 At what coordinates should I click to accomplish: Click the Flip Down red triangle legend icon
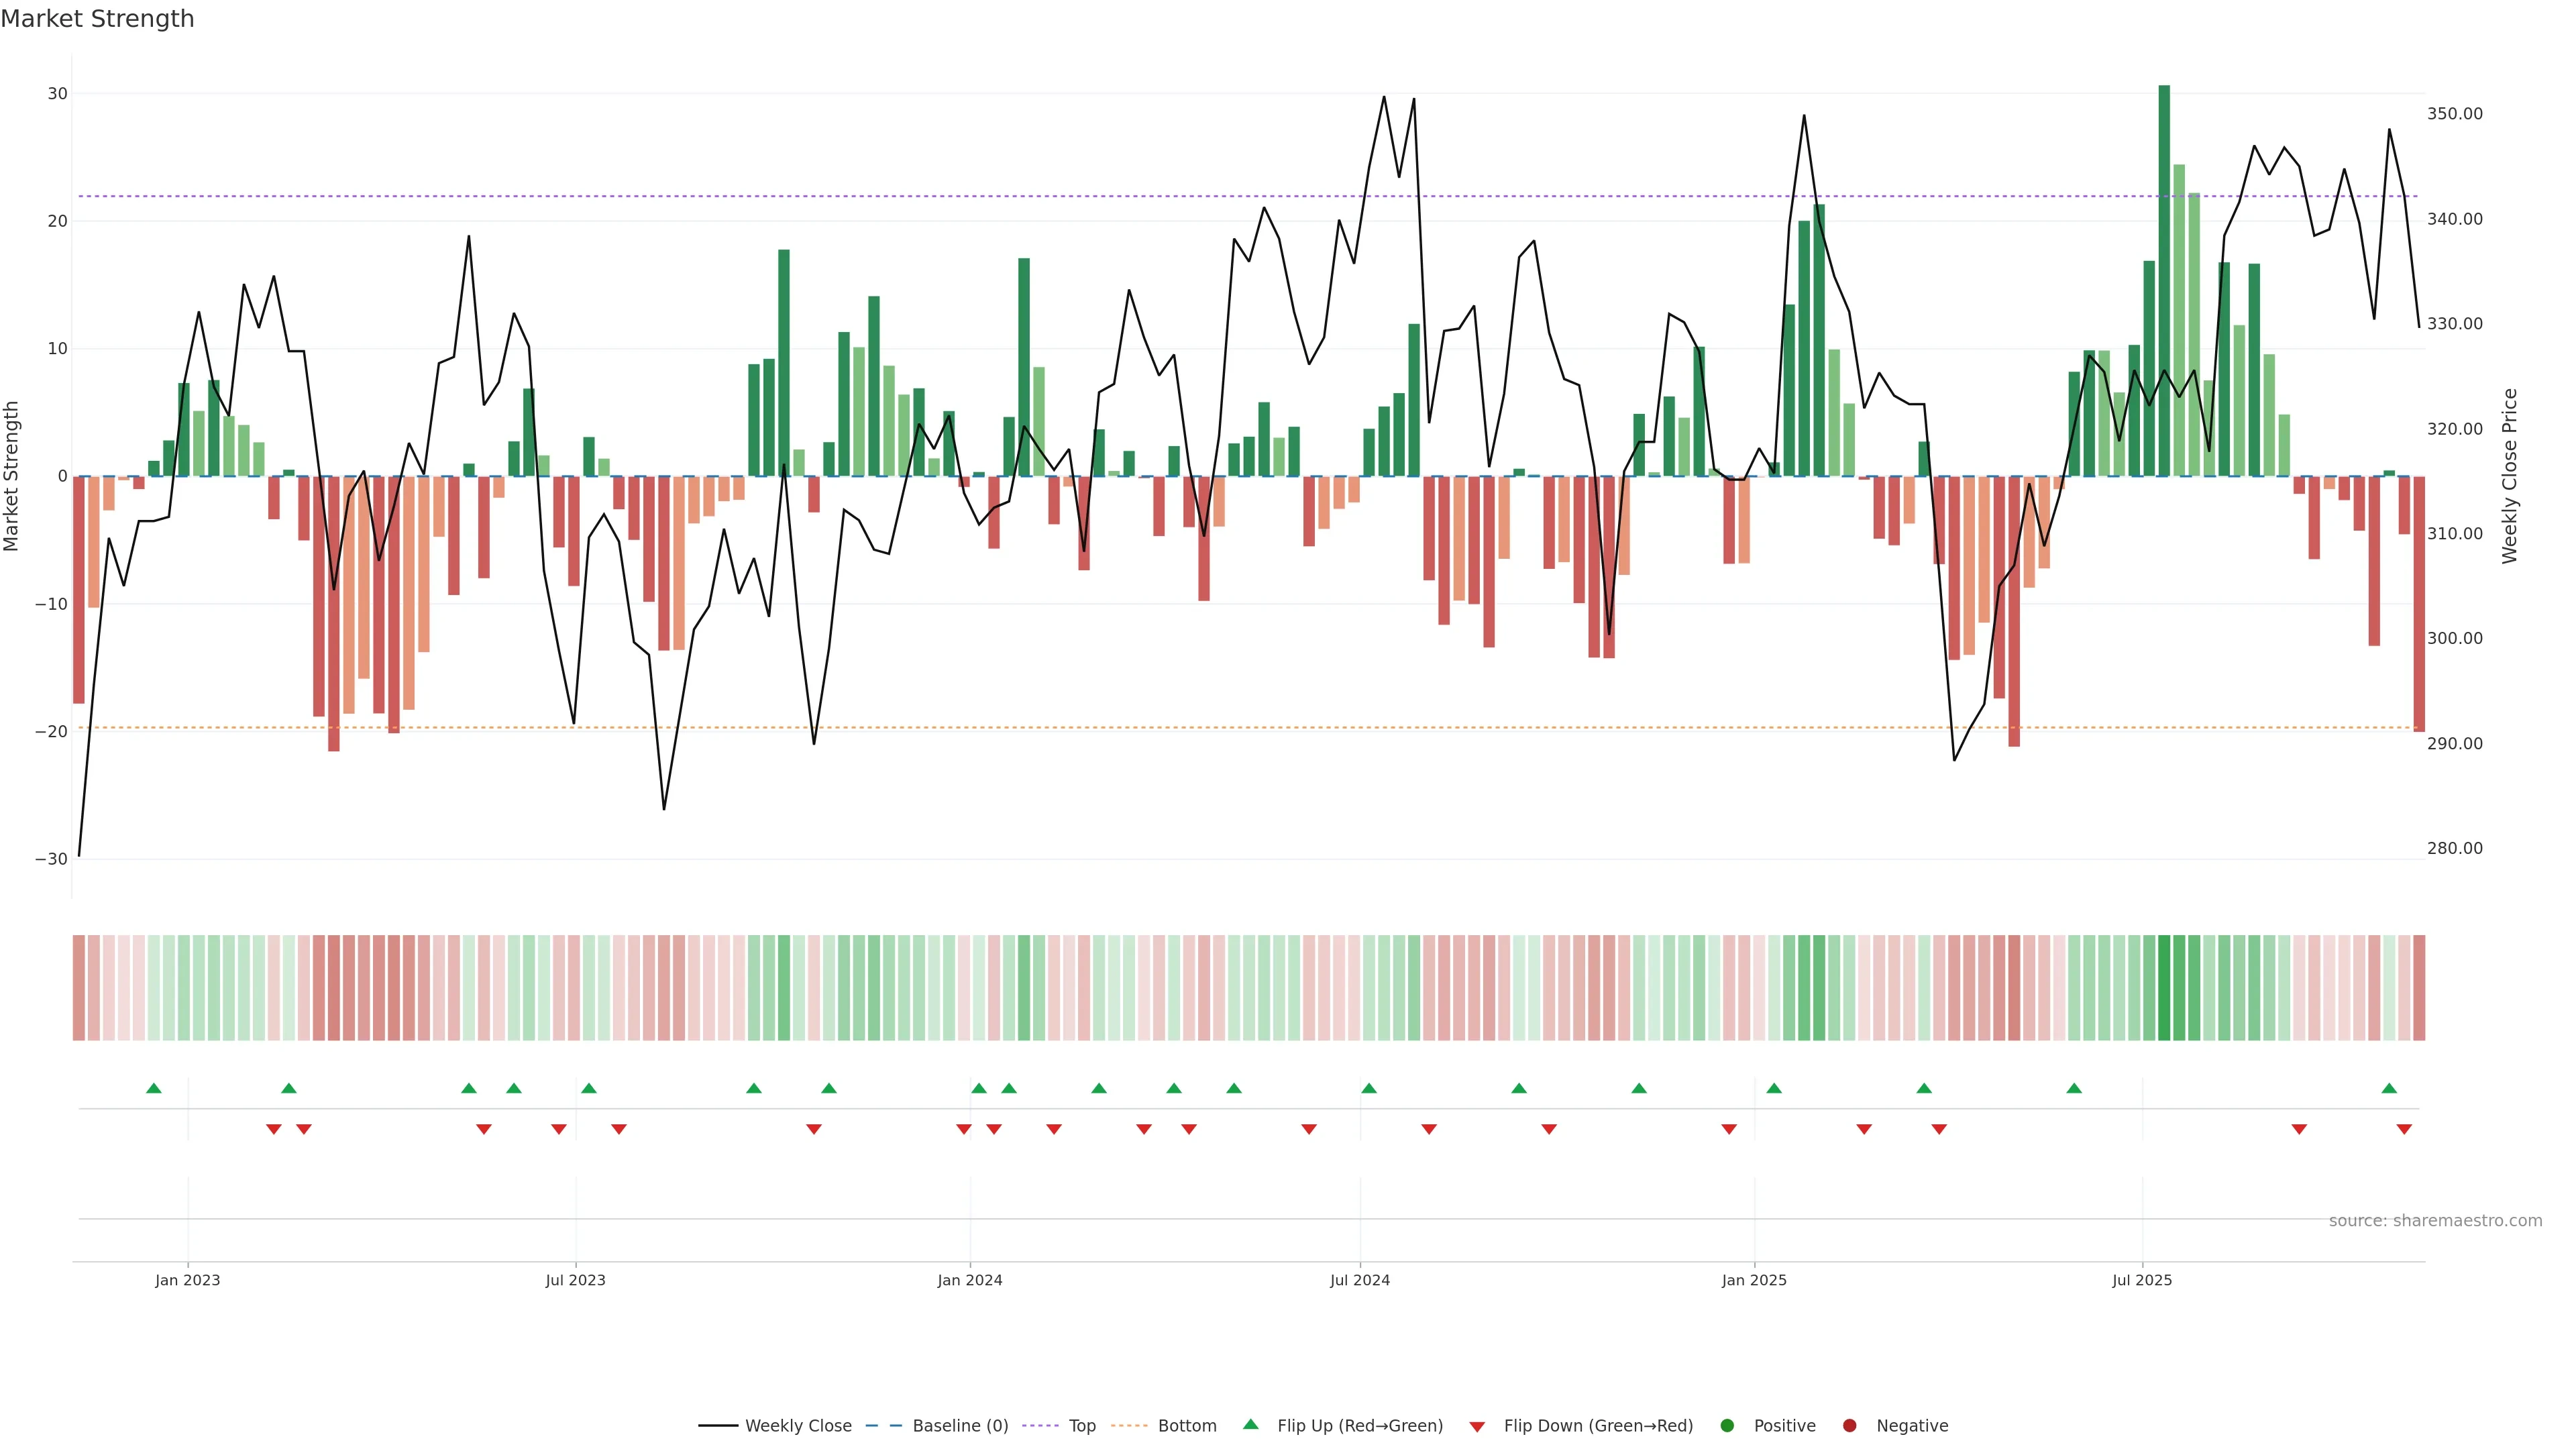[x=1477, y=1427]
